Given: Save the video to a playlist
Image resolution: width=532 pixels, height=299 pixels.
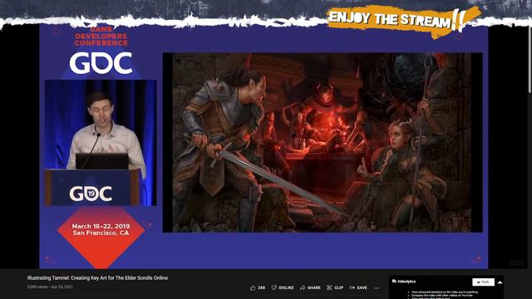Looking at the screenshot, I should (358, 287).
